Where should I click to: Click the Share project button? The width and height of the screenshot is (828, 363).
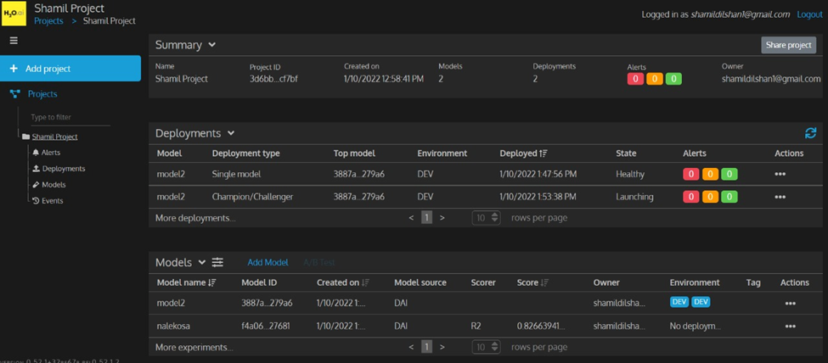click(788, 45)
